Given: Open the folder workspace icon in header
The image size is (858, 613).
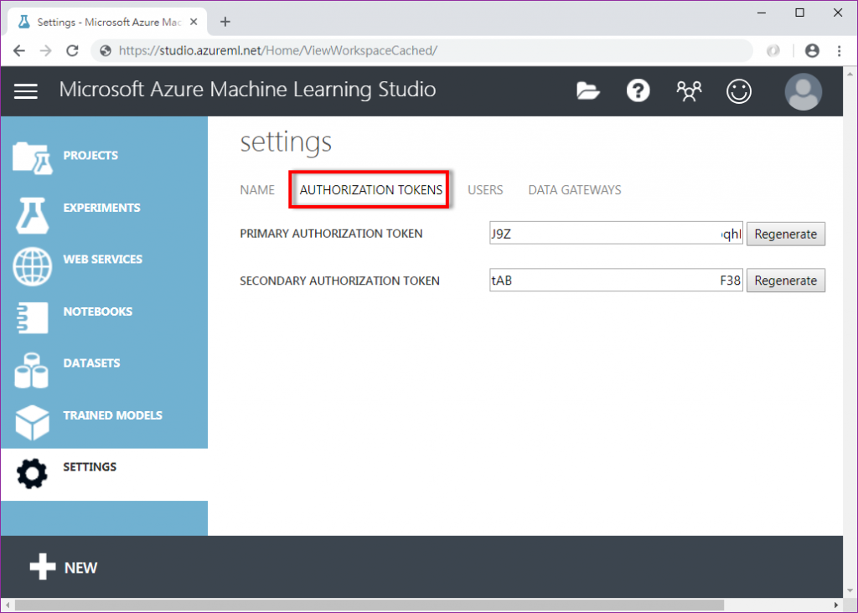Looking at the screenshot, I should point(587,90).
